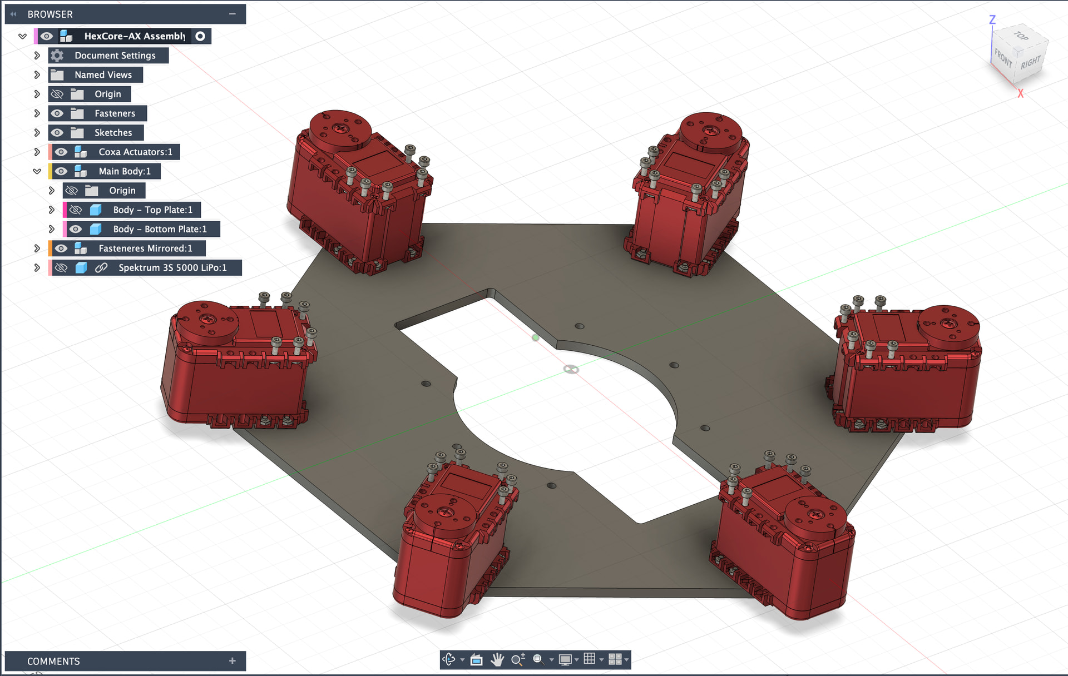
Task: Open Orbit tool dropdown arrow
Action: [x=462, y=660]
